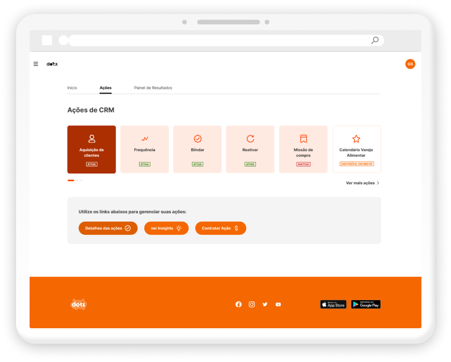Viewport: 451px width, 362px height.
Task: Click the Frequência chart icon
Action: click(144, 139)
